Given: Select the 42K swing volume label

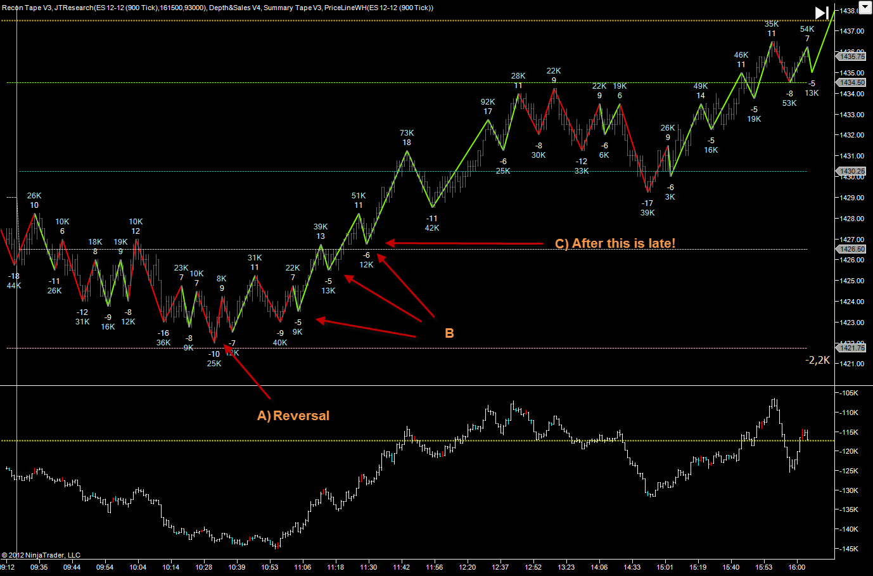Looking at the screenshot, I should click(432, 228).
